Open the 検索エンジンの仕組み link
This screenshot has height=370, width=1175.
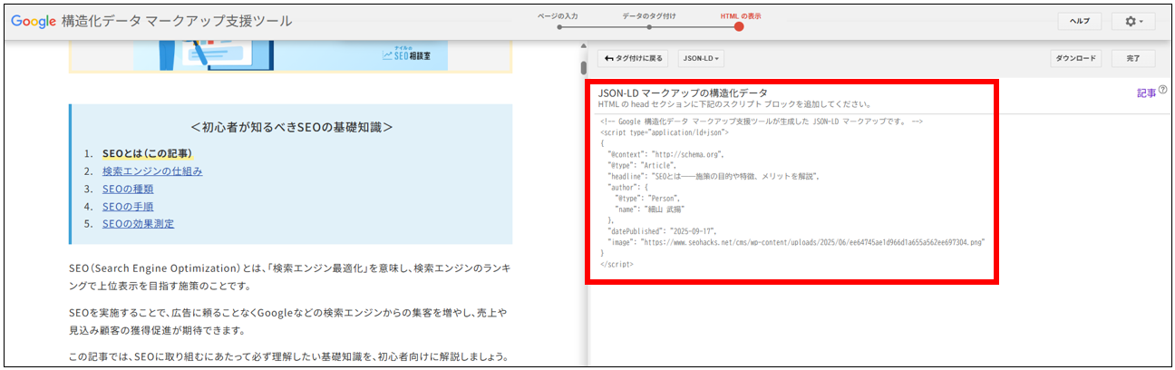[x=152, y=171]
